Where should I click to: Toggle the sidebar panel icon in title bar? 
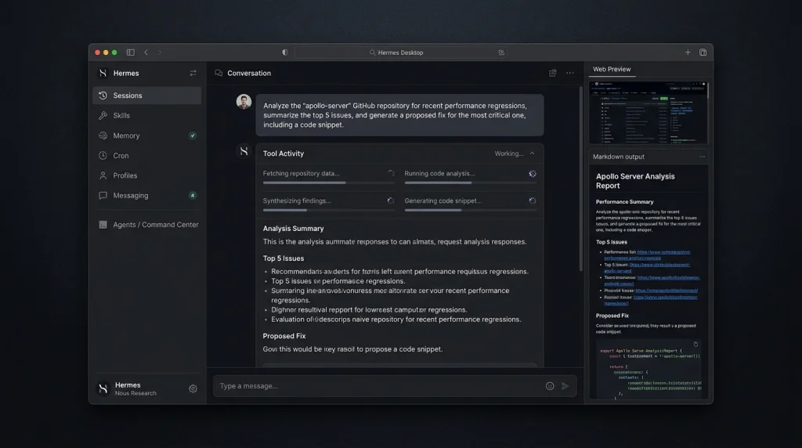(131, 52)
